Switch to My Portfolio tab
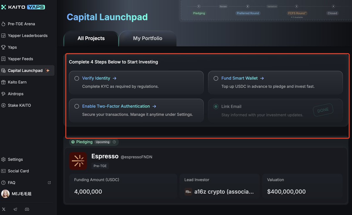 pos(147,38)
